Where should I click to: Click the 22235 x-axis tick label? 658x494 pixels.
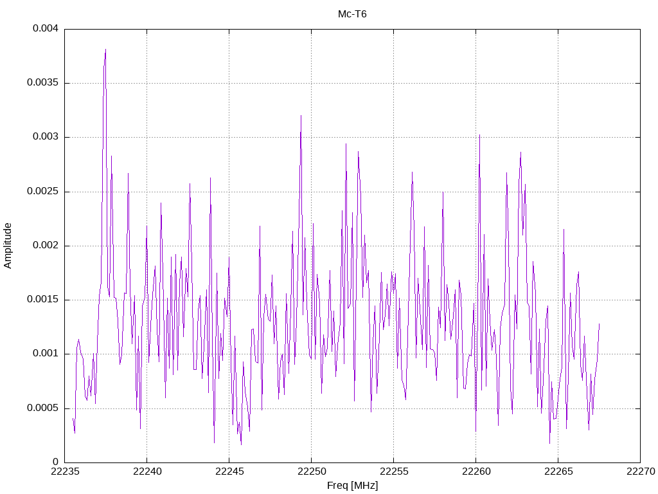pyautogui.click(x=65, y=471)
